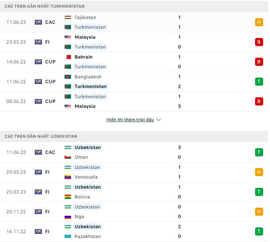This screenshot has width=270, height=242.
Task: Click the red loss badge for Bahrain match
Action: [259, 62]
